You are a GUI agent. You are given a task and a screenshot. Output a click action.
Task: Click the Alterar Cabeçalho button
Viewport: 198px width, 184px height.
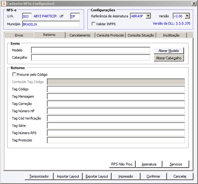click(x=169, y=58)
